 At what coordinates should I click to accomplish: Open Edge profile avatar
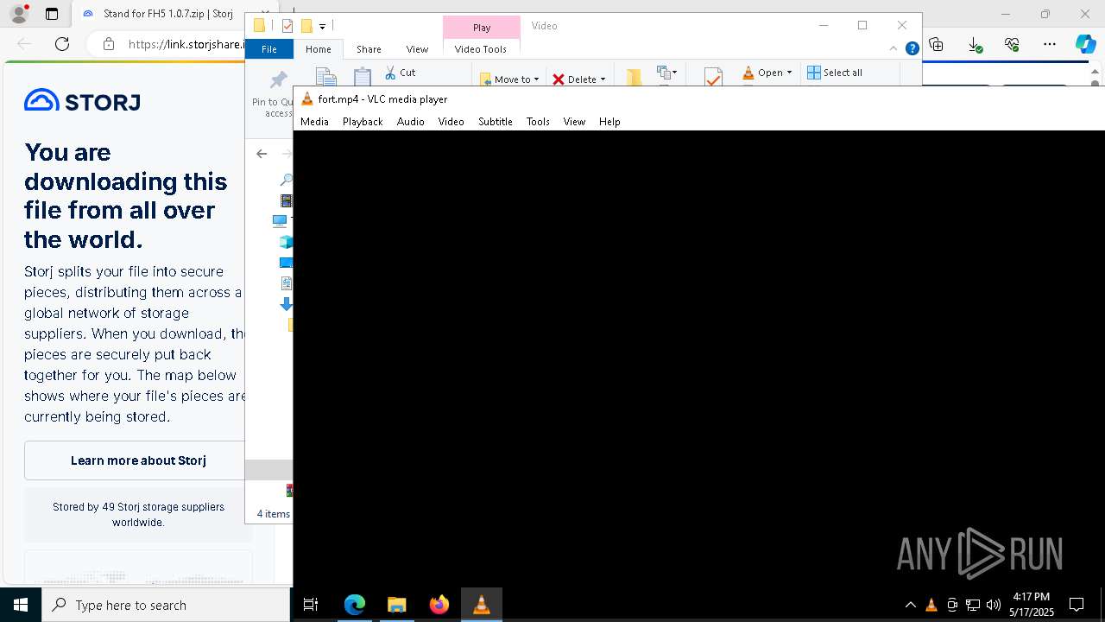point(19,14)
